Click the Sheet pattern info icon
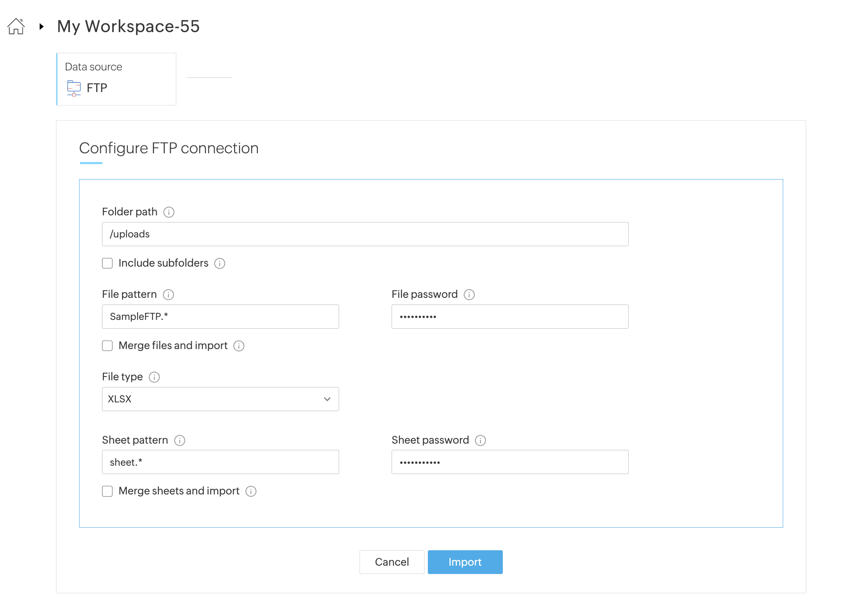Image resolution: width=844 pixels, height=604 pixels. coord(180,441)
